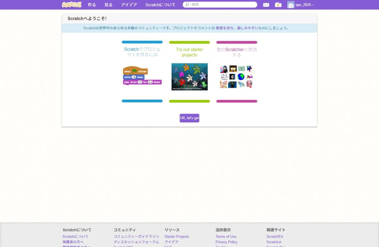
Task: Click the sps_2025 profile avatar
Action: pos(291,5)
